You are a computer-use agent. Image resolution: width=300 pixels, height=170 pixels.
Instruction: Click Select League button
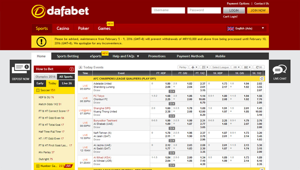[220, 67]
